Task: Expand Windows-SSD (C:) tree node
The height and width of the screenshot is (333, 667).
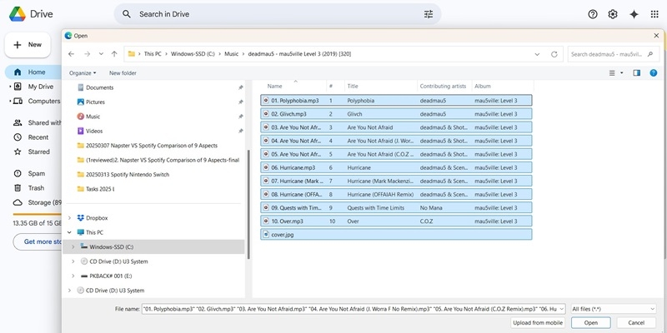Action: pyautogui.click(x=73, y=246)
